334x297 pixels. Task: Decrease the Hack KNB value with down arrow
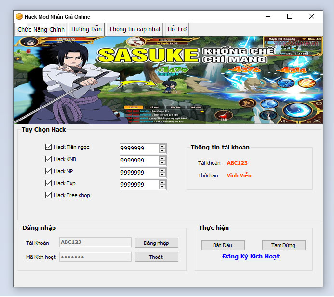[x=162, y=163]
